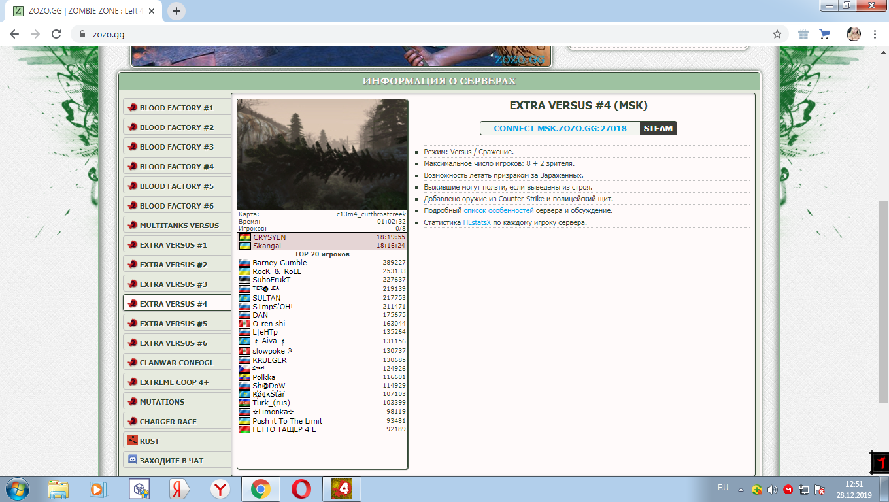Open the CHARGER RACE server tab
This screenshot has width=889, height=502.
pyautogui.click(x=168, y=422)
